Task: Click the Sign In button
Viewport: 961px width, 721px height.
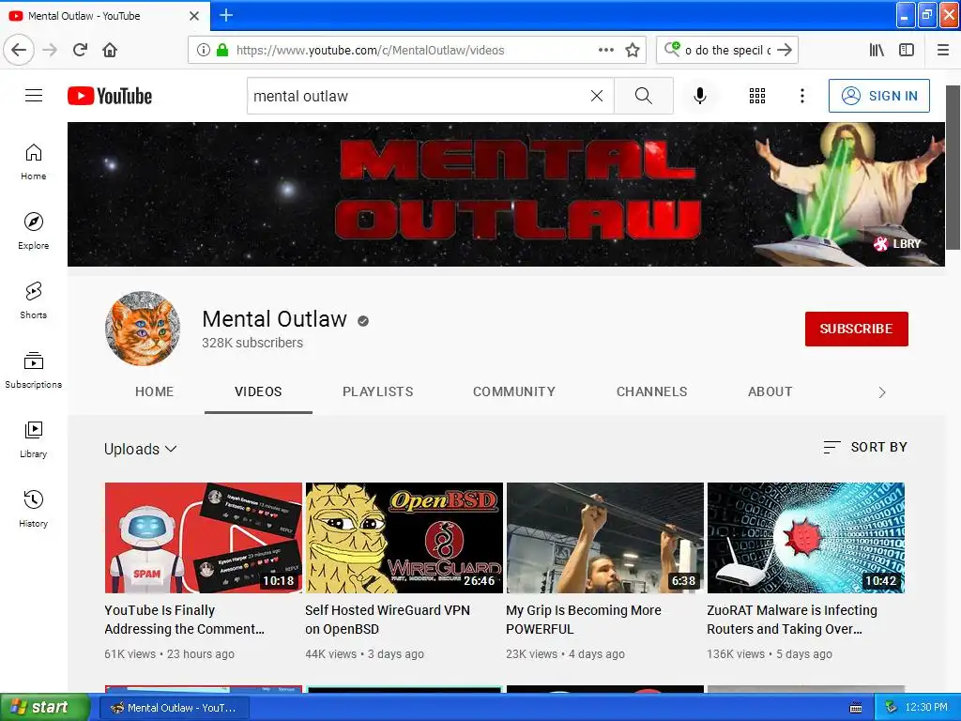Action: [878, 96]
